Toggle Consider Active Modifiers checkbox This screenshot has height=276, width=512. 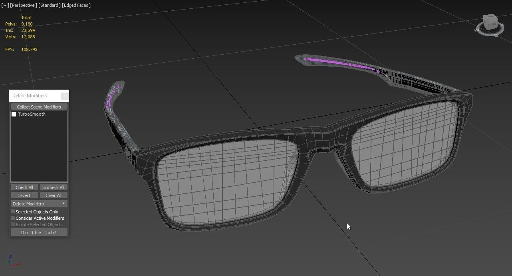13,218
